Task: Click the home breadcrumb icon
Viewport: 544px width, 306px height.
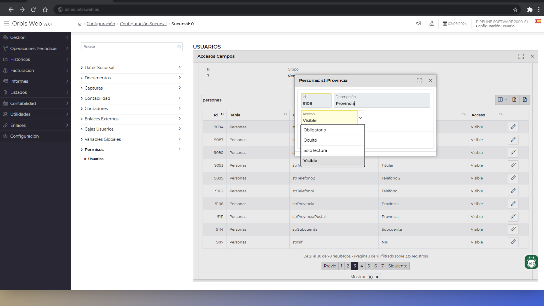Action: click(x=80, y=24)
